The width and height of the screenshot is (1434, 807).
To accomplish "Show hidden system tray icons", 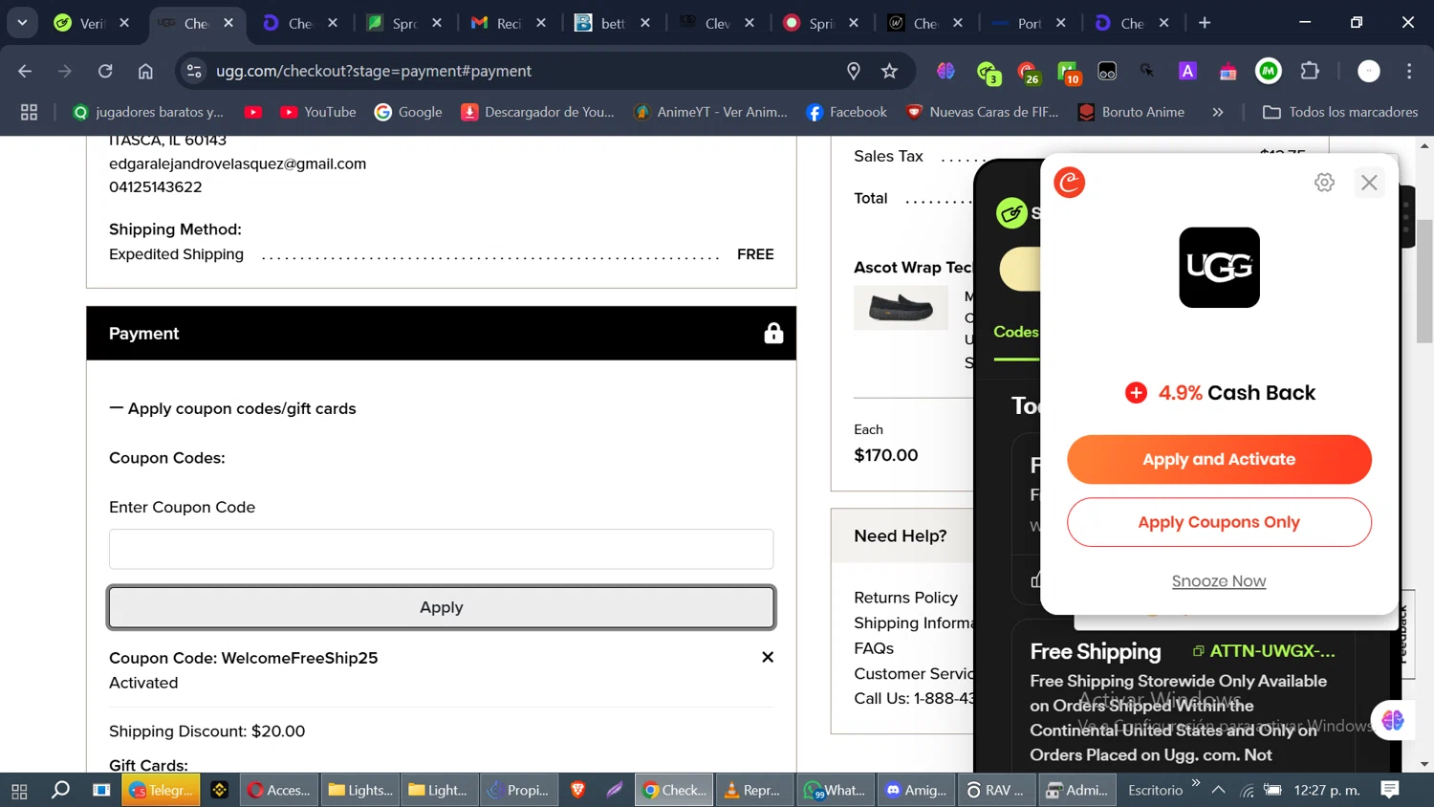I will coord(1218,790).
